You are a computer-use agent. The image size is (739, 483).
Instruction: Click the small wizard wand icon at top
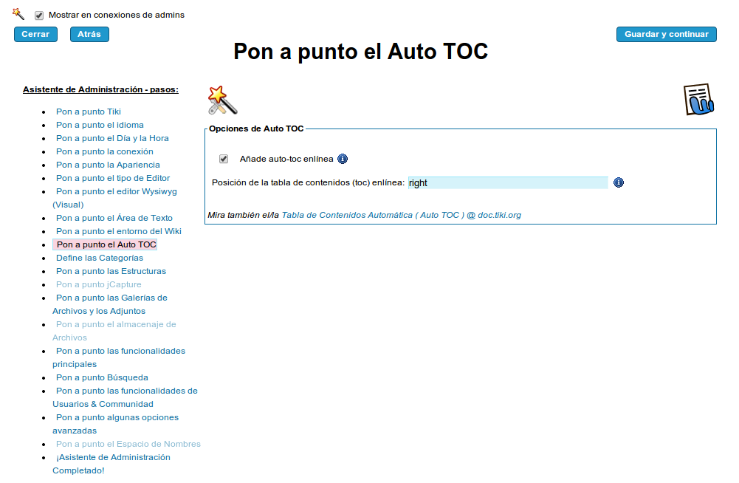click(x=18, y=14)
